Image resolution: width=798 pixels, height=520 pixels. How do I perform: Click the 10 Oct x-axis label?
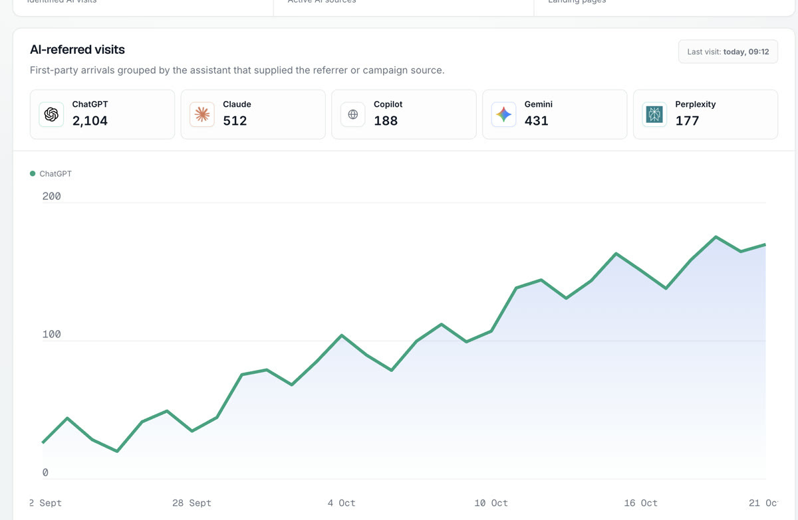491,503
